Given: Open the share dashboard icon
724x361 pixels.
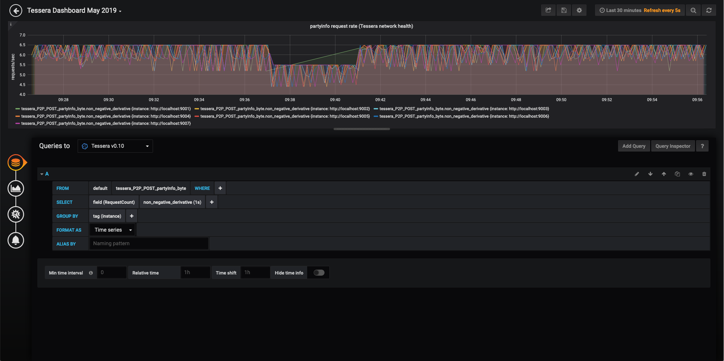Looking at the screenshot, I should (548, 10).
